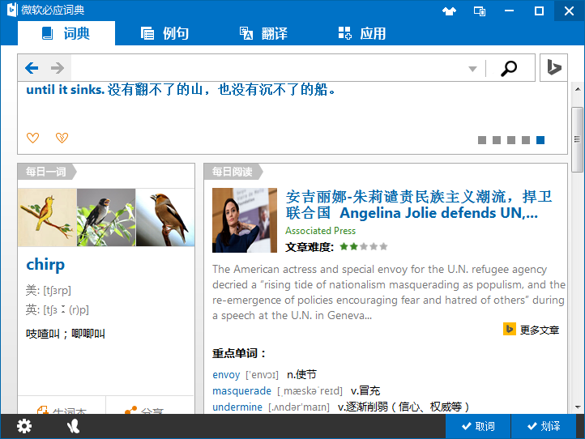
Task: Dislike sentence with broken heart icon
Action: click(62, 138)
